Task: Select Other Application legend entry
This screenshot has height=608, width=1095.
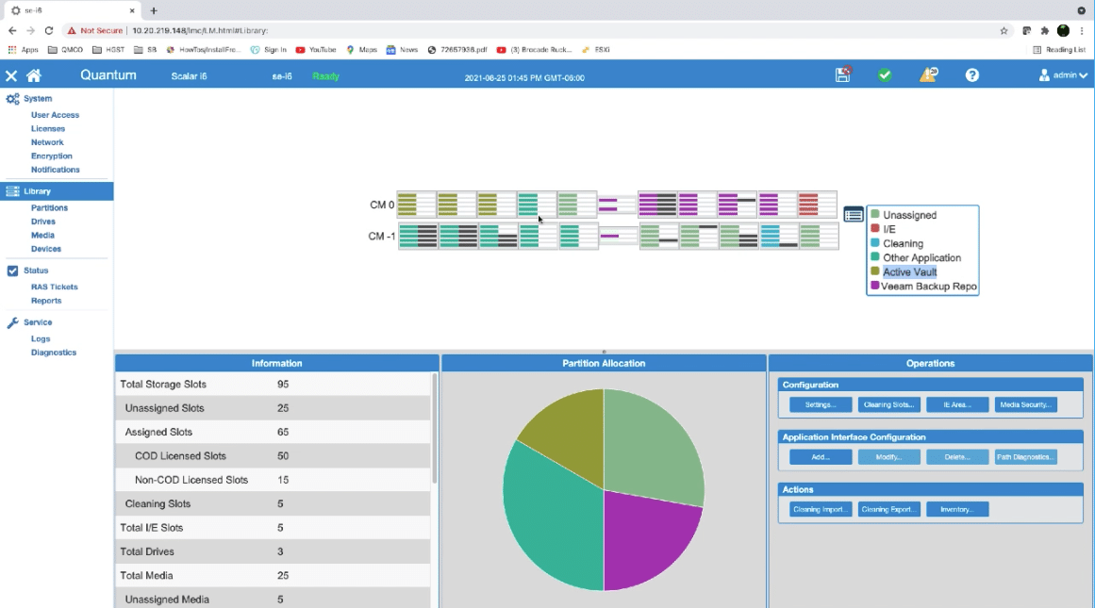Action: (x=921, y=257)
